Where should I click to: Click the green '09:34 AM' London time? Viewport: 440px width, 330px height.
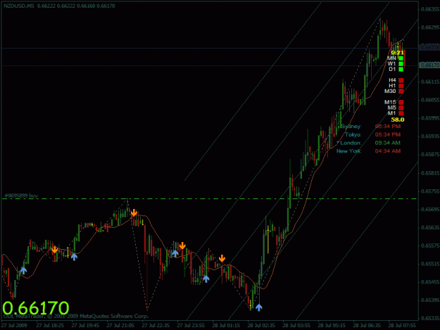(x=387, y=143)
